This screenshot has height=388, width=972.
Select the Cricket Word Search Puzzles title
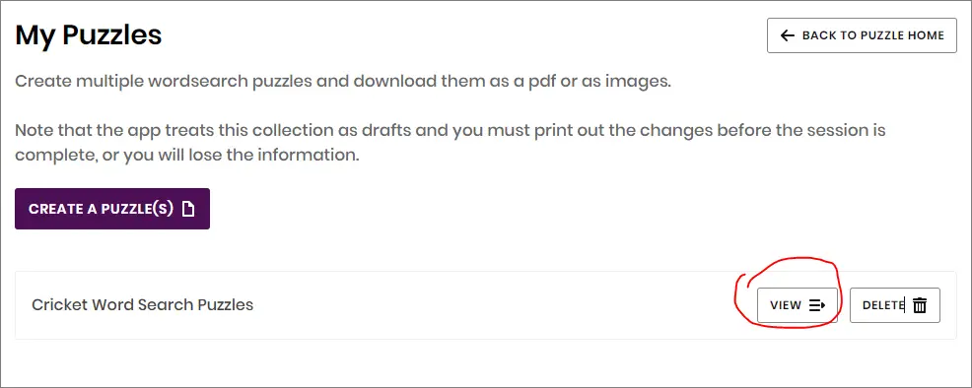(x=143, y=304)
